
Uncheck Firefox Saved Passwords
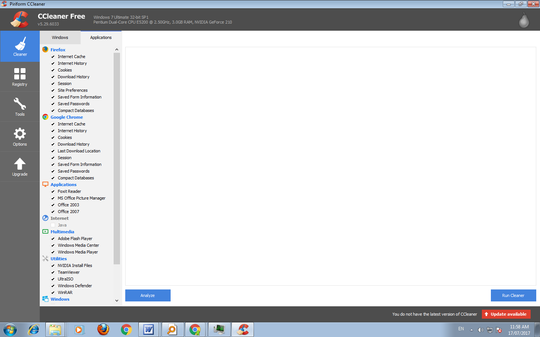pyautogui.click(x=53, y=104)
